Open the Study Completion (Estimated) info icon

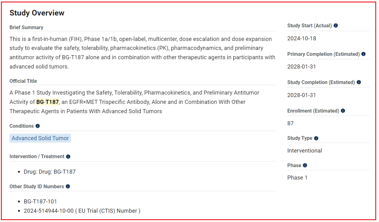(359, 83)
